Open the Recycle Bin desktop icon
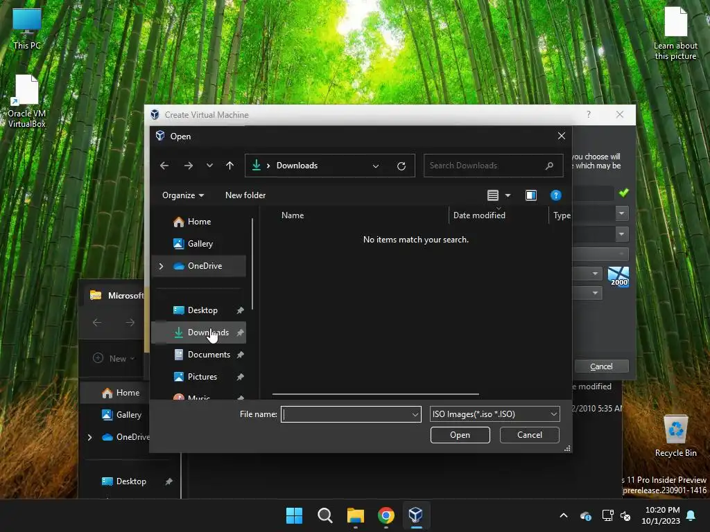 click(x=675, y=436)
